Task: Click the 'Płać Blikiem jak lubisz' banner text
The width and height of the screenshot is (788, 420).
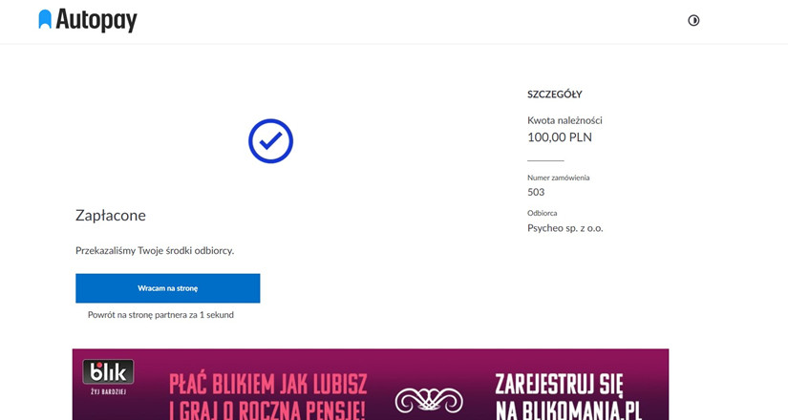Action: point(267,385)
